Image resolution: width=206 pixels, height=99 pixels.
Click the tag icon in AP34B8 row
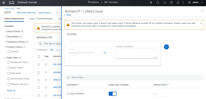tap(46, 72)
